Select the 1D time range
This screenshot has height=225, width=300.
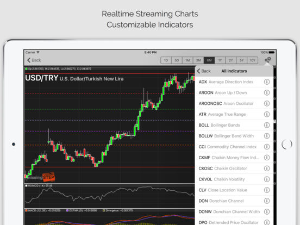coord(166,60)
